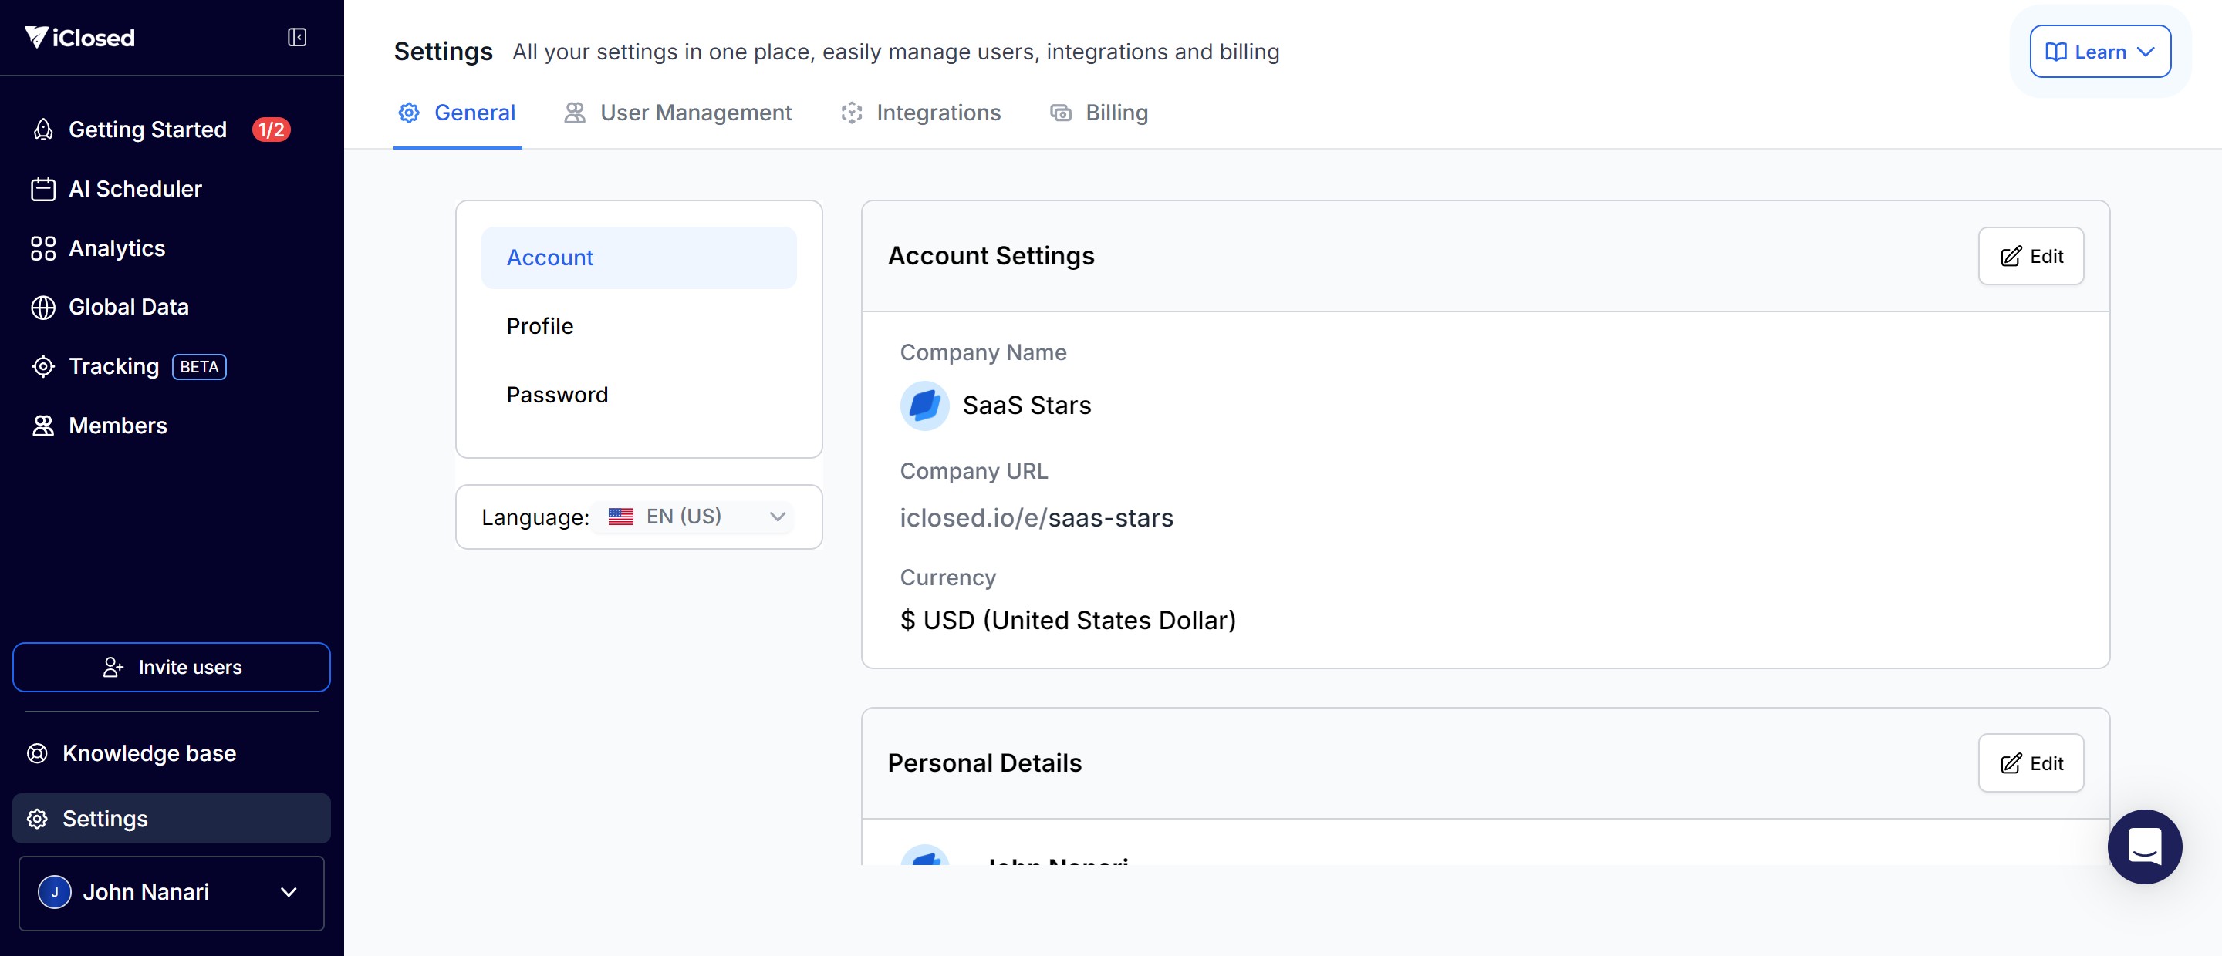The width and height of the screenshot is (2222, 956).
Task: Edit the Account Settings section
Action: tap(2031, 256)
